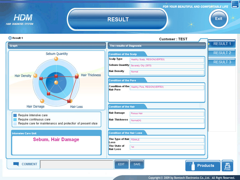Open the Products page
The width and height of the screenshot is (240, 180).
pos(203,166)
